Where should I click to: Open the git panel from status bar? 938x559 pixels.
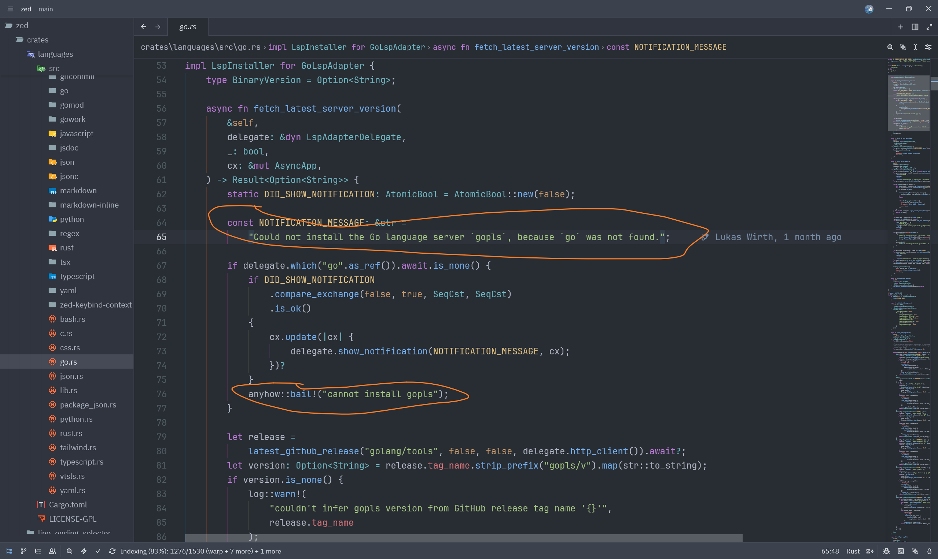23,551
